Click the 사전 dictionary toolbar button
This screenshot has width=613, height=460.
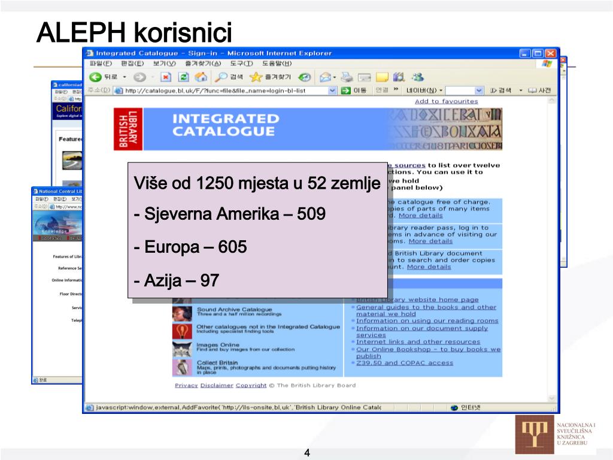[540, 90]
